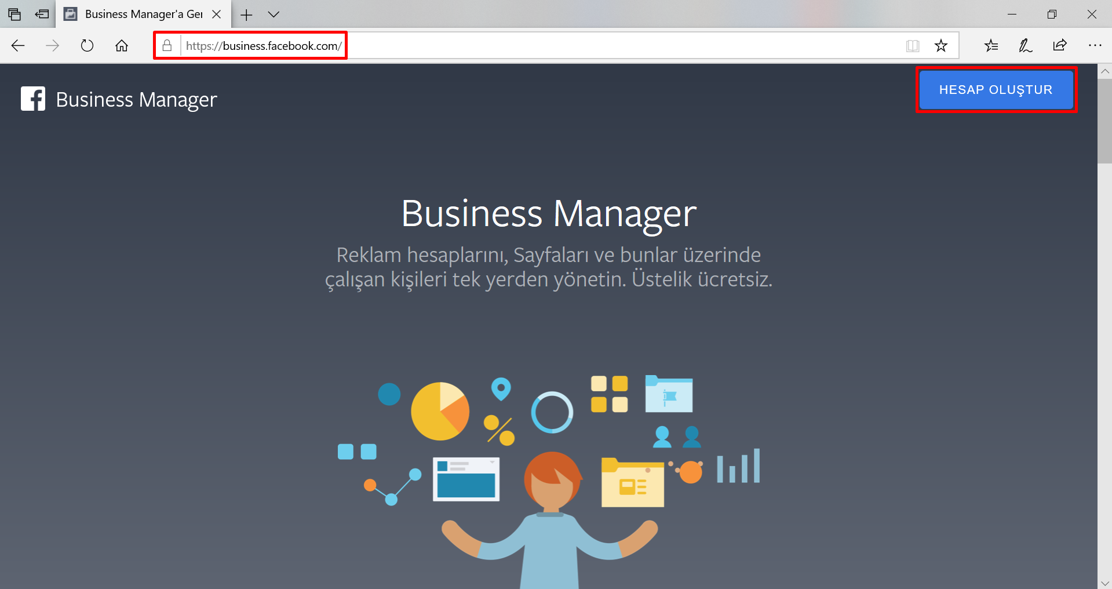This screenshot has height=589, width=1112.
Task: Click the Add notes pen icon
Action: point(1026,45)
